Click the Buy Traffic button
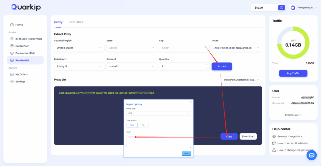The width and height of the screenshot is (321, 166). 293,73
